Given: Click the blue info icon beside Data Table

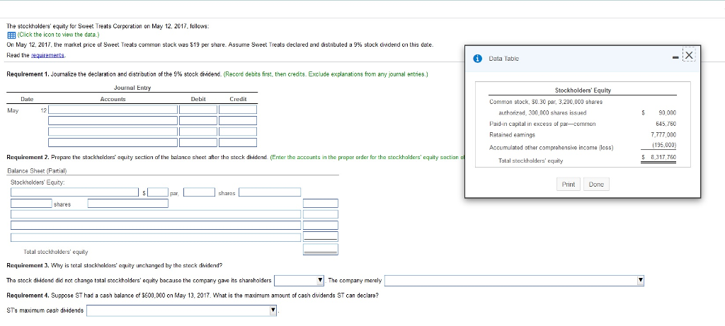Looking at the screenshot, I should 478,59.
